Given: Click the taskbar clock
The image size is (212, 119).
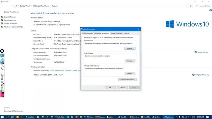Looking at the screenshot, I should click(x=200, y=117).
